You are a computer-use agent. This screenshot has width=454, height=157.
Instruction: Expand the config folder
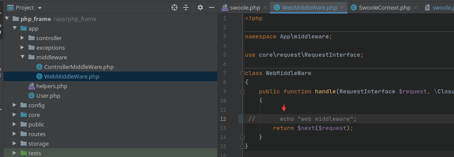click(15, 106)
